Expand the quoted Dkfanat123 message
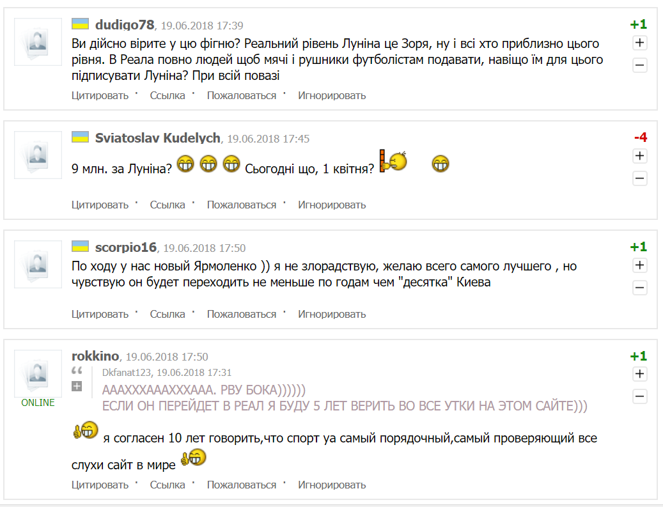Viewport: 663px width, 507px height. [x=77, y=386]
